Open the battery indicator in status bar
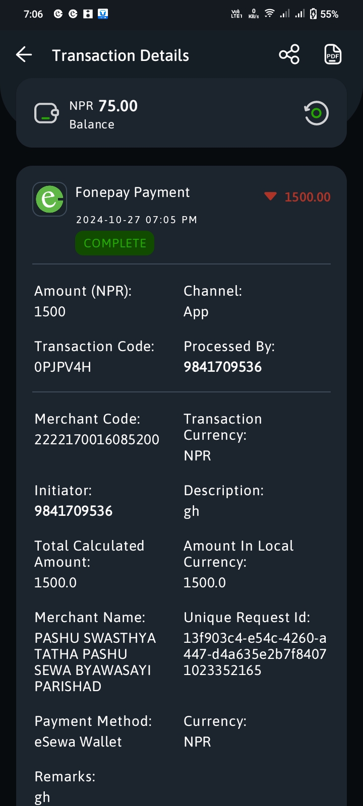The width and height of the screenshot is (363, 806). coord(313,14)
